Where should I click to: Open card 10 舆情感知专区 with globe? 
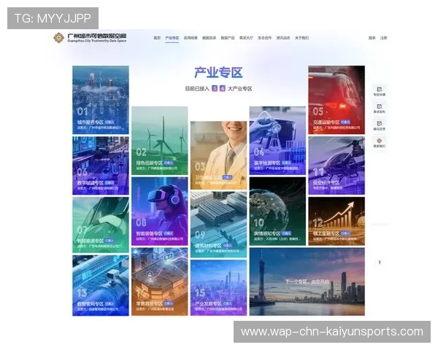[x=277, y=211]
